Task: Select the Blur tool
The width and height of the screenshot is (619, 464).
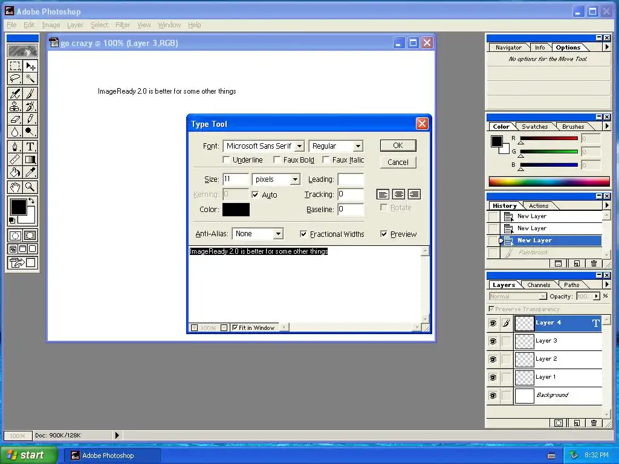Action: pyautogui.click(x=15, y=131)
